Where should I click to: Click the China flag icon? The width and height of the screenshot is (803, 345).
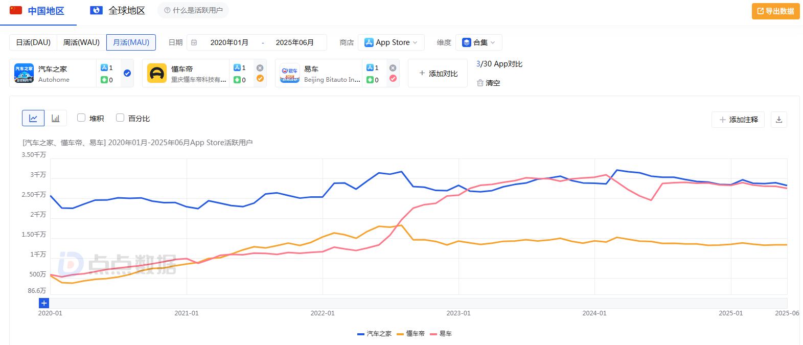click(16, 10)
